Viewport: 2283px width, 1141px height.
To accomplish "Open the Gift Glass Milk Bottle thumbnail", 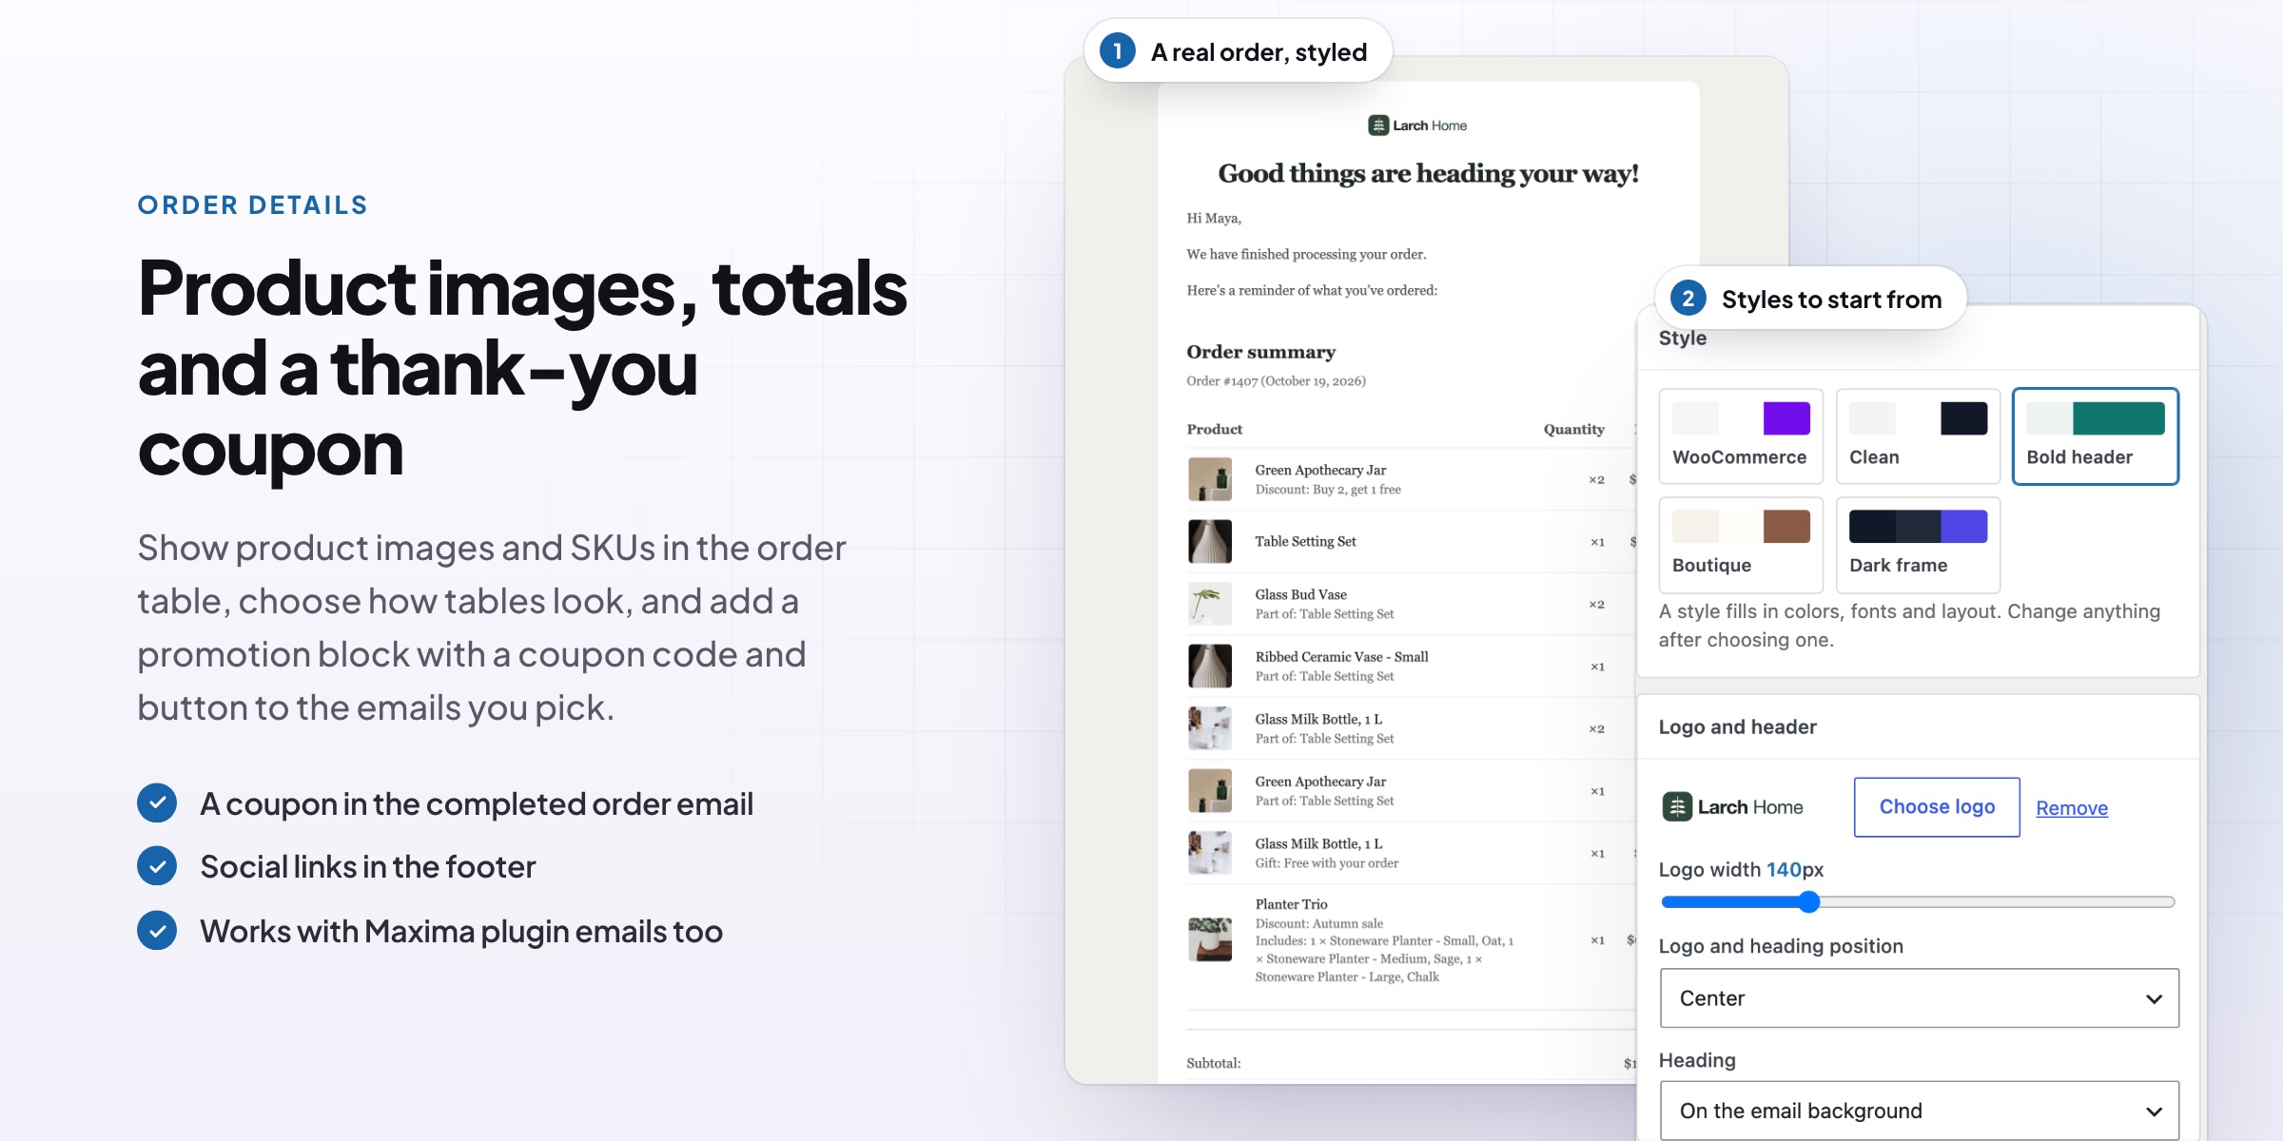I will (1210, 853).
